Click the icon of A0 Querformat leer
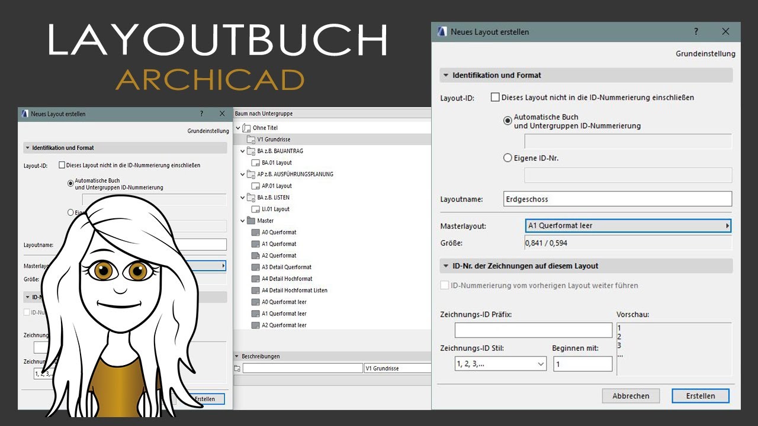 (x=256, y=302)
